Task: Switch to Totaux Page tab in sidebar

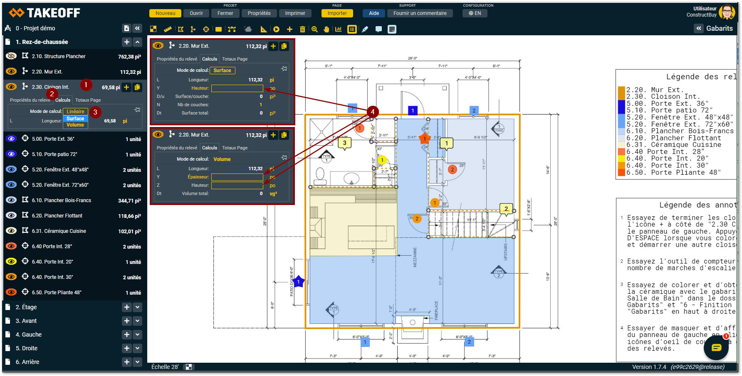Action: (88, 100)
